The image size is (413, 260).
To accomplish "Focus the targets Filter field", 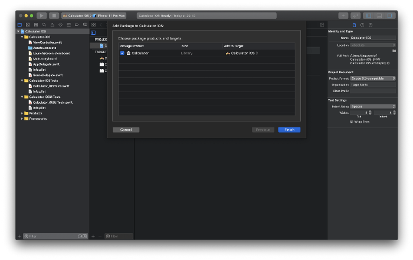I will 119,236.
